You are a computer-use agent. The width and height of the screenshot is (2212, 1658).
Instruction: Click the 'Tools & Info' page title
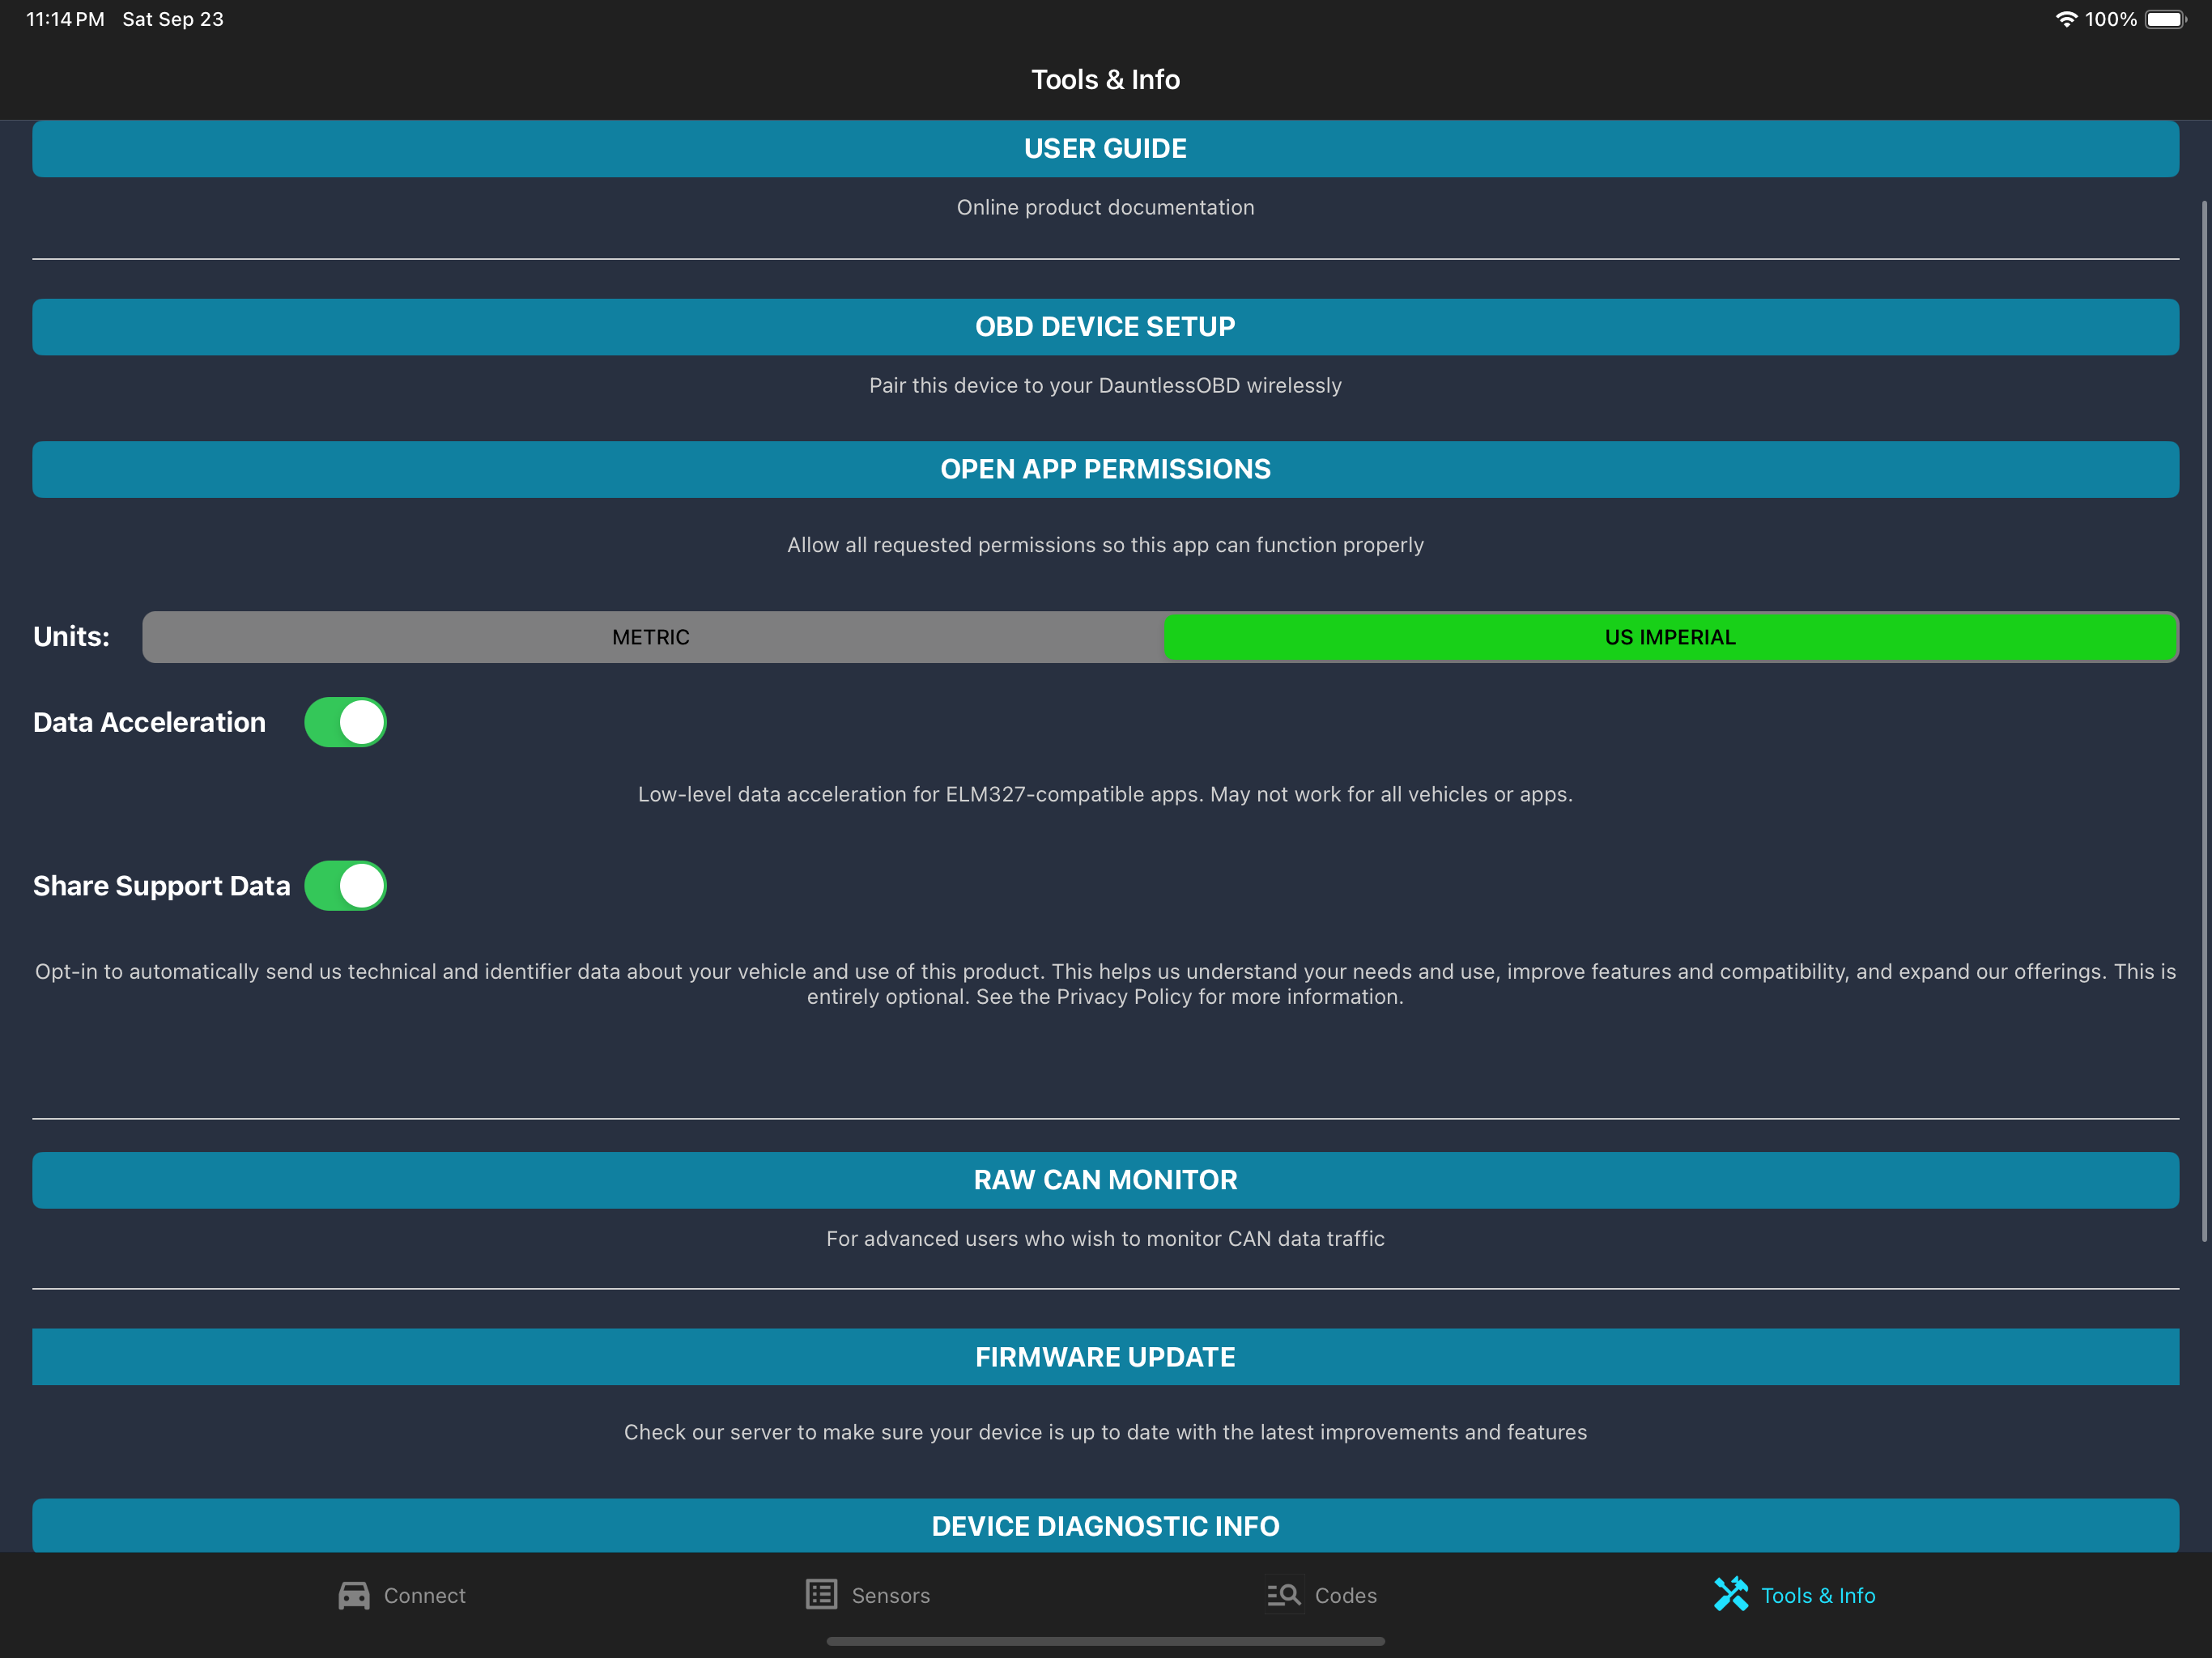[1106, 80]
